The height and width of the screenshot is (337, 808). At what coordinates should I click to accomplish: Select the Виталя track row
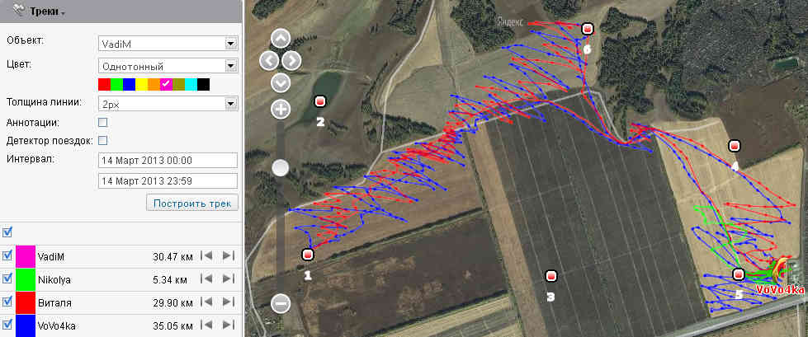pyautogui.click(x=120, y=303)
